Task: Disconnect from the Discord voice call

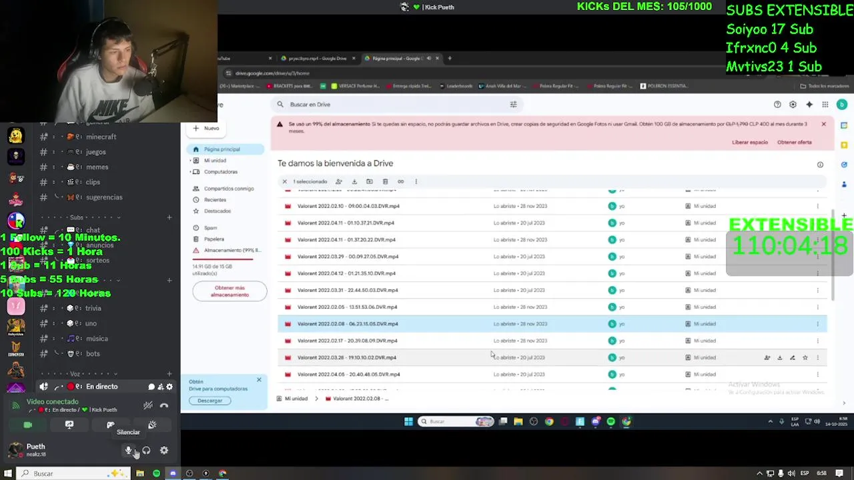Action: click(164, 405)
